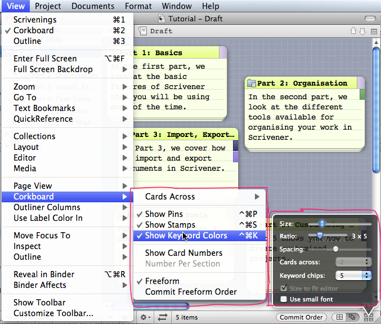The height and width of the screenshot is (324, 381).
Task: Open the Cards across dropdown
Action: [353, 262]
